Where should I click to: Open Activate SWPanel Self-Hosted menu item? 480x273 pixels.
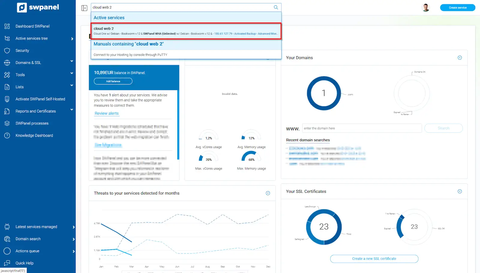pos(40,99)
